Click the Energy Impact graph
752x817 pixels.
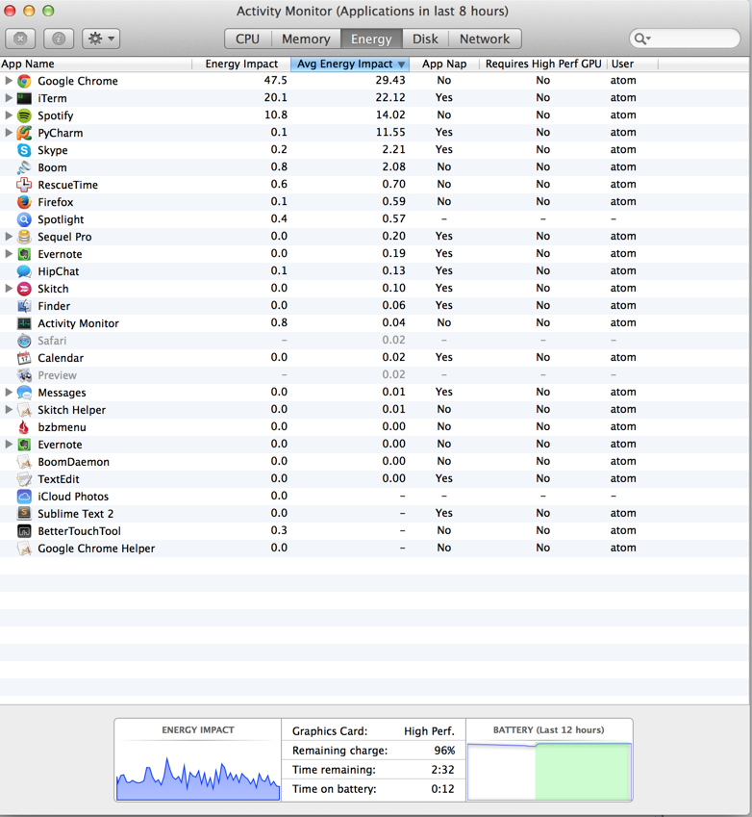pos(198,771)
